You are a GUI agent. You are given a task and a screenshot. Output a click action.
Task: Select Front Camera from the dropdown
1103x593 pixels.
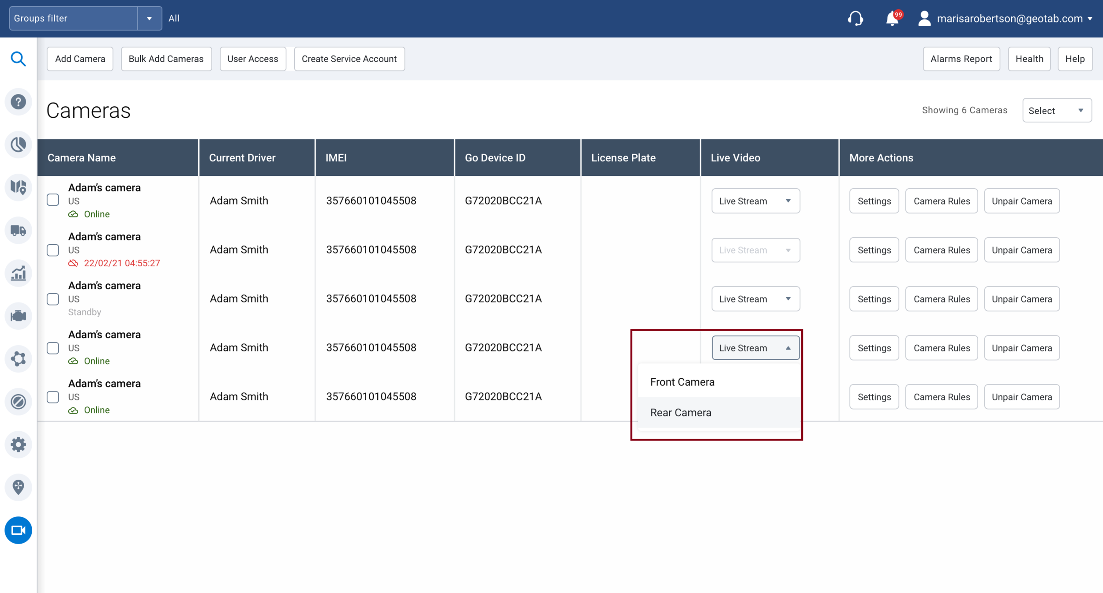tap(719, 382)
